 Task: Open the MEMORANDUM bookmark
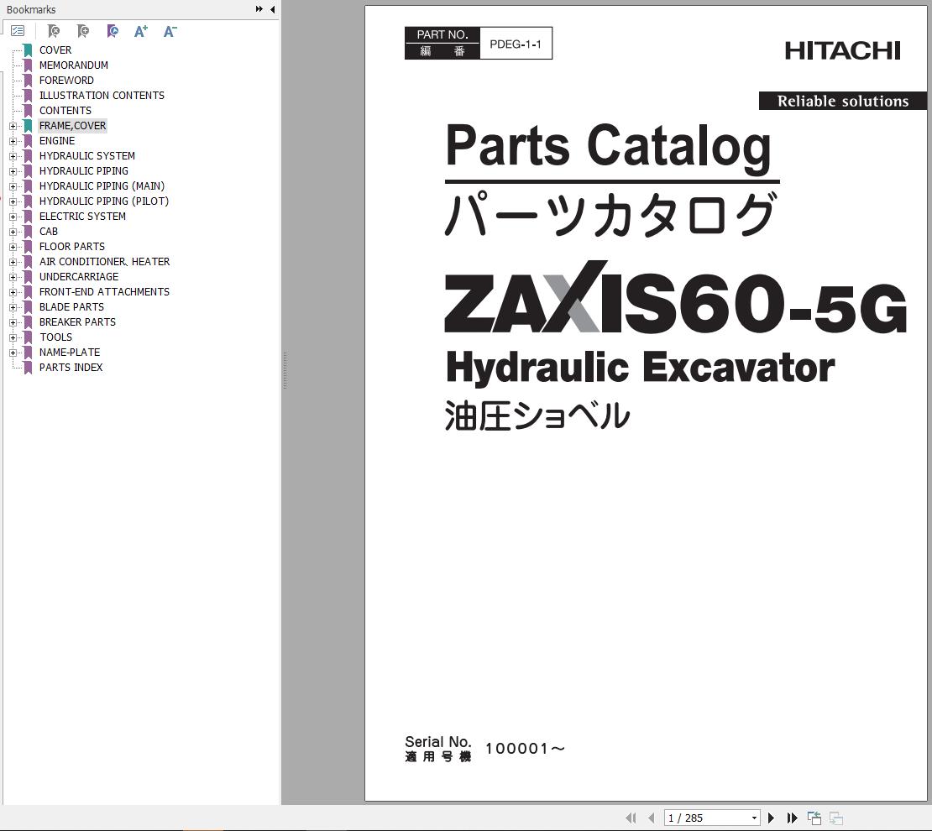point(74,65)
